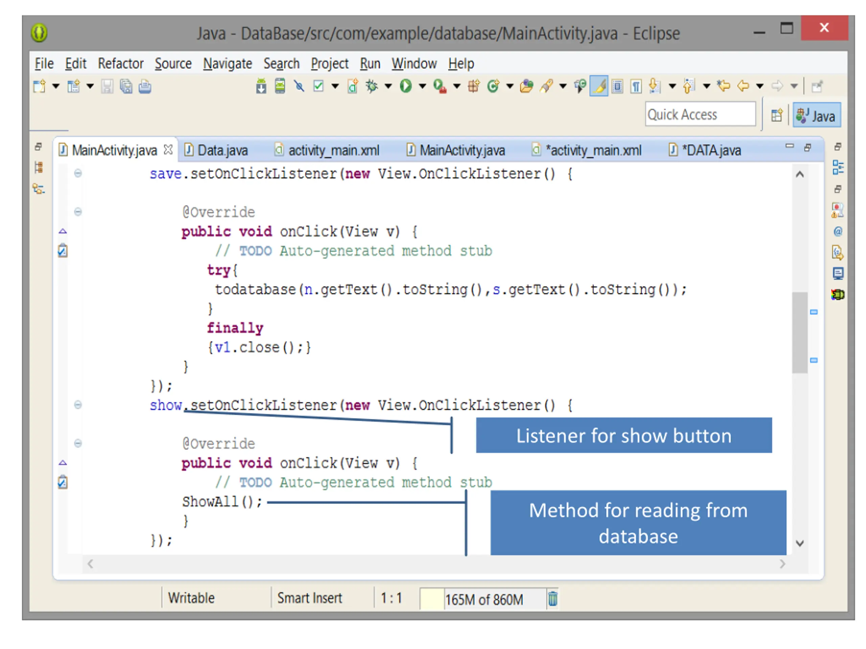Image resolution: width=866 pixels, height=649 pixels.
Task: Collapse the show.setOnClickListener code block
Action: (x=78, y=405)
